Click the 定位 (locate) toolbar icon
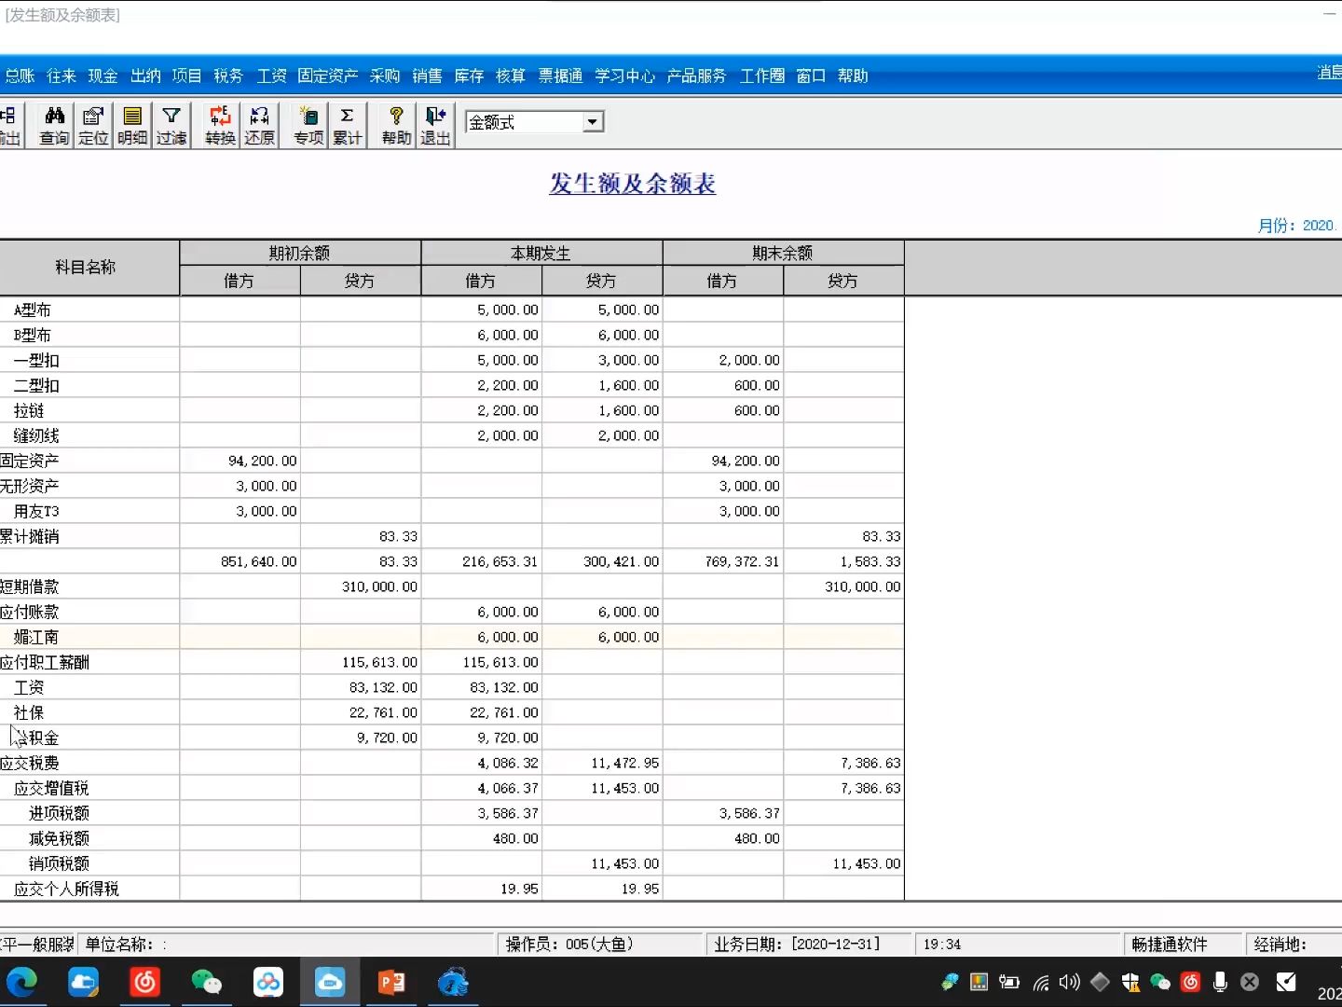The height and width of the screenshot is (1007, 1342). [x=92, y=125]
